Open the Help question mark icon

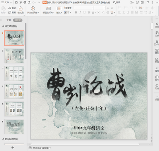point(148,2)
